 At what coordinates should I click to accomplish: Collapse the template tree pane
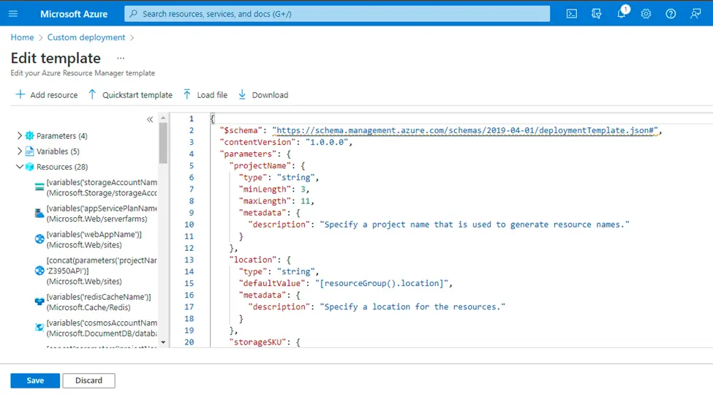tap(150, 120)
